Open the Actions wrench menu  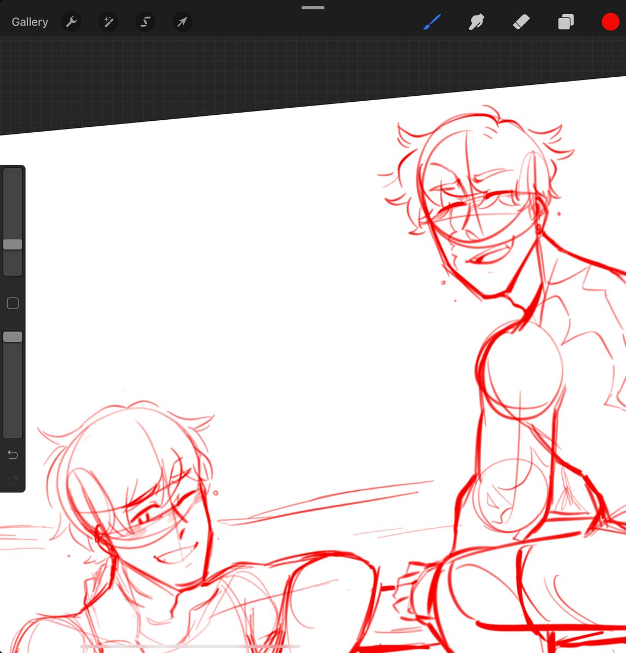(71, 22)
